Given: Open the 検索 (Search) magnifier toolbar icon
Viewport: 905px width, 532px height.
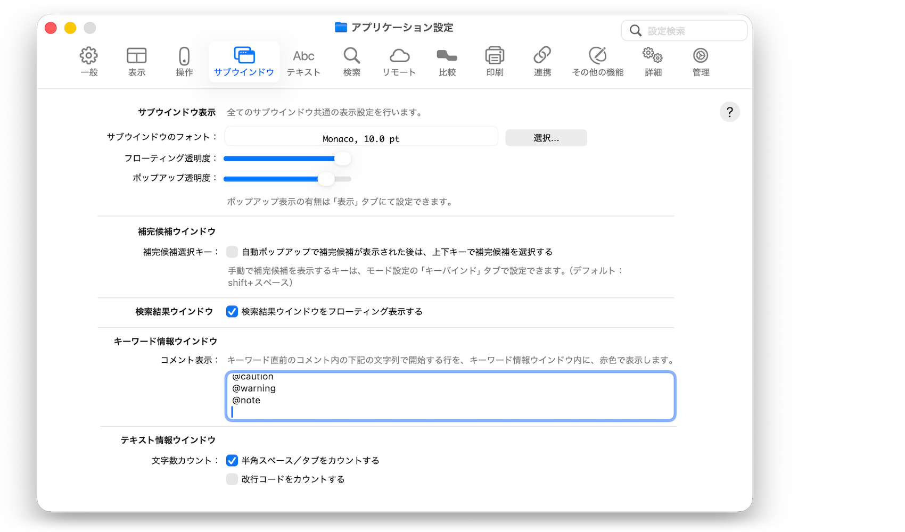Looking at the screenshot, I should pyautogui.click(x=351, y=61).
